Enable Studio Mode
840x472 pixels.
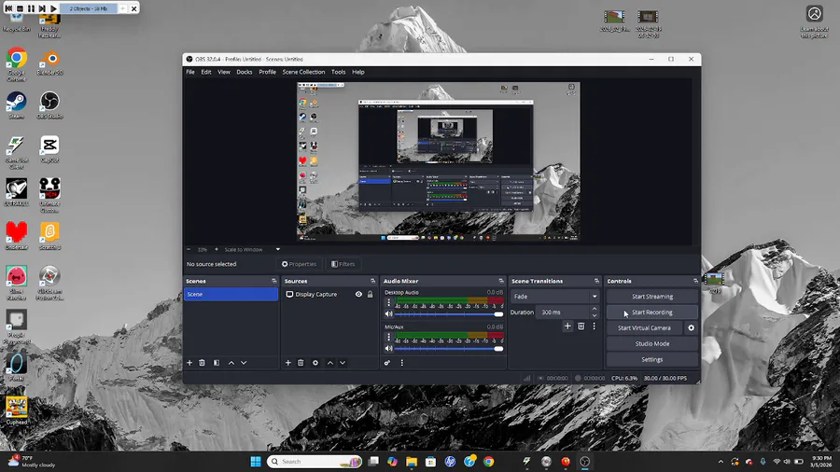(652, 343)
